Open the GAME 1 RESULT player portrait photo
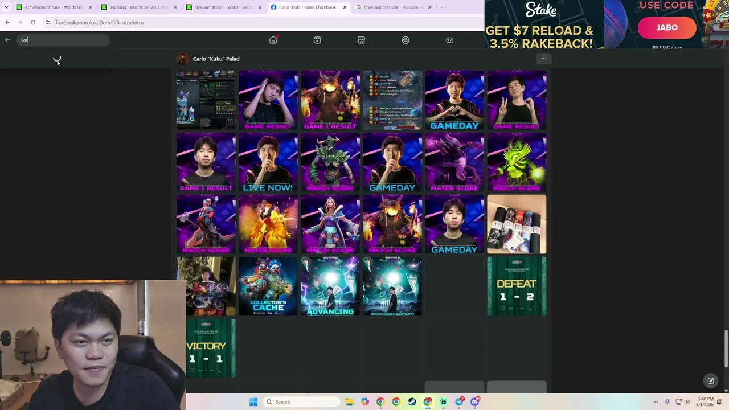Viewport: 729px width, 410px height. coord(206,162)
